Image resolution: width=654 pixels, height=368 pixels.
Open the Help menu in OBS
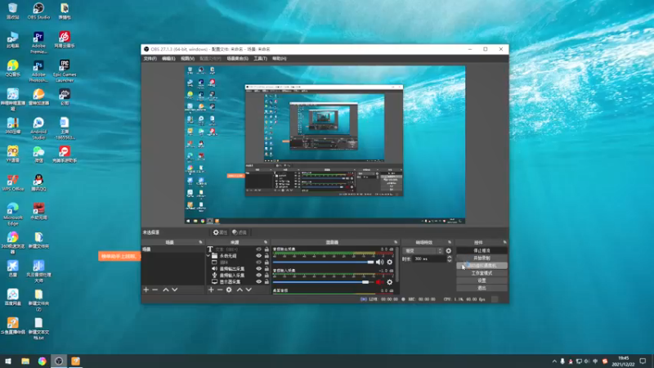pos(280,59)
